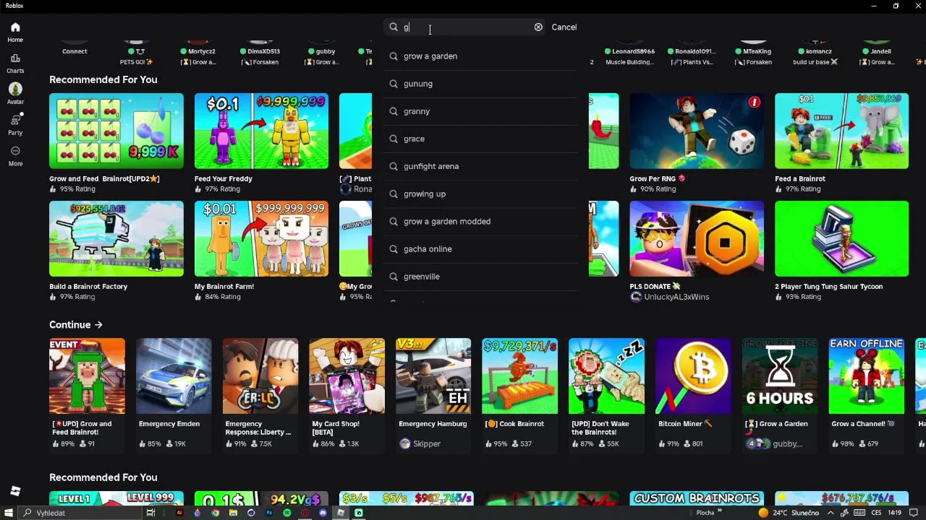Open the Avatar sidebar icon
Screen dimensions: 926x520
click(15, 94)
